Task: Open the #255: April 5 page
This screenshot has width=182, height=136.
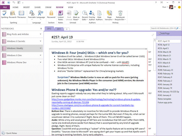Action: 163,48
